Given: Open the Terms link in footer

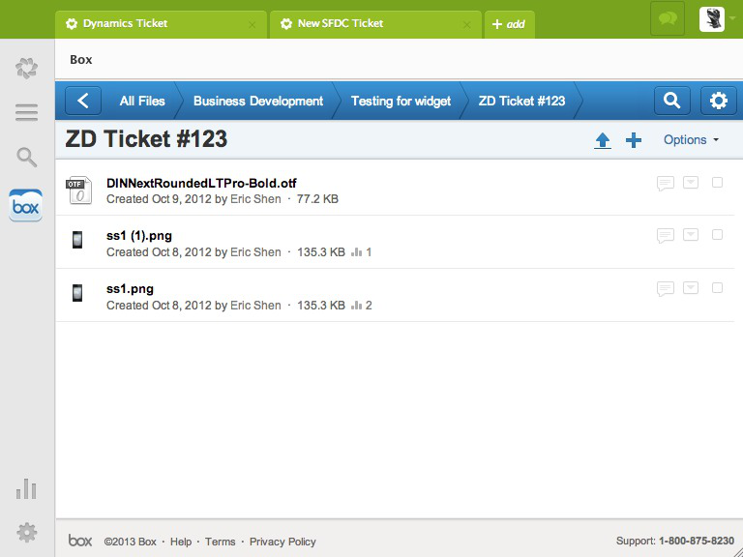Looking at the screenshot, I should click(220, 542).
